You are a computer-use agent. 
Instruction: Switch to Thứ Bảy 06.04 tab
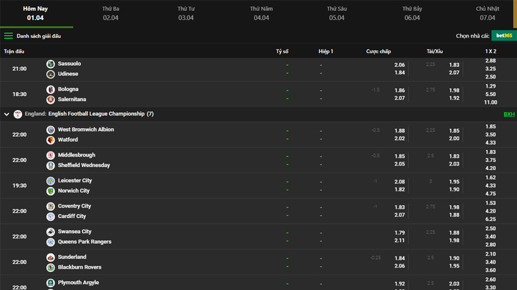pyautogui.click(x=412, y=13)
